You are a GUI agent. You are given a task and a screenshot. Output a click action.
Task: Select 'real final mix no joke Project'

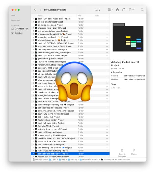(70, 145)
